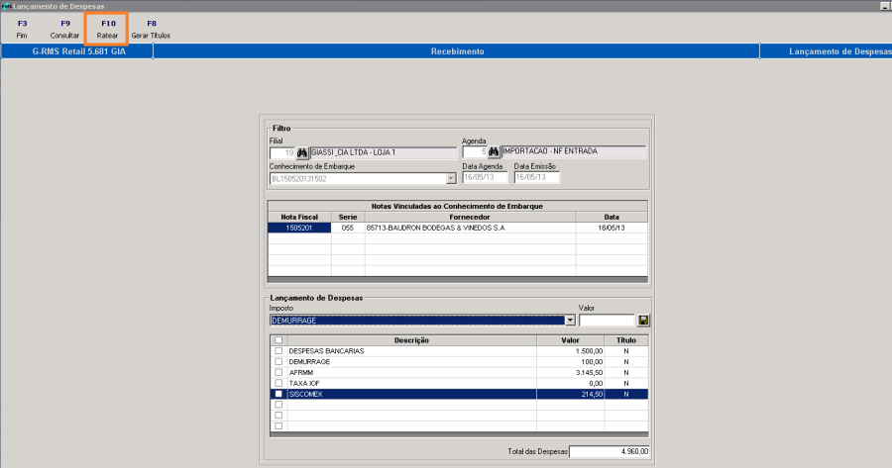Open the Imposto dropdown arrow
The width and height of the screenshot is (892, 468).
570,321
